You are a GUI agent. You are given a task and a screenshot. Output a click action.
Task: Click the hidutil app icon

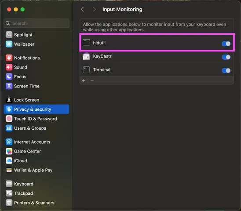[x=86, y=43]
